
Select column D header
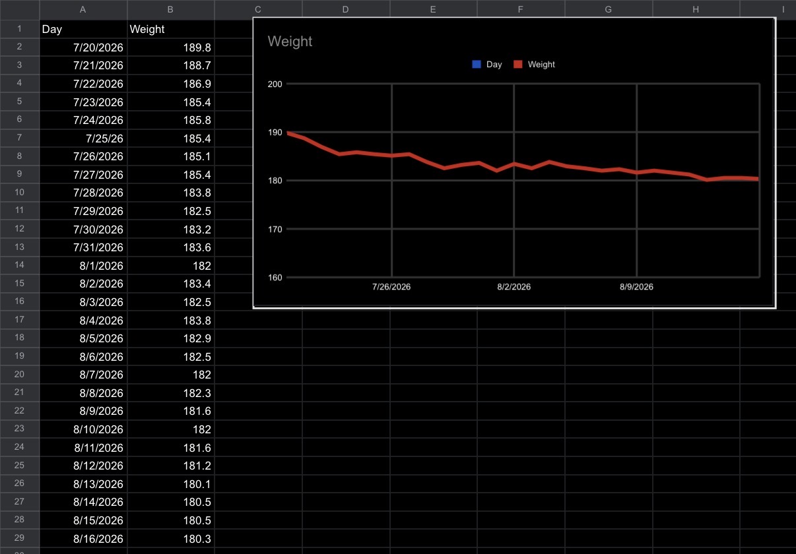click(x=346, y=9)
